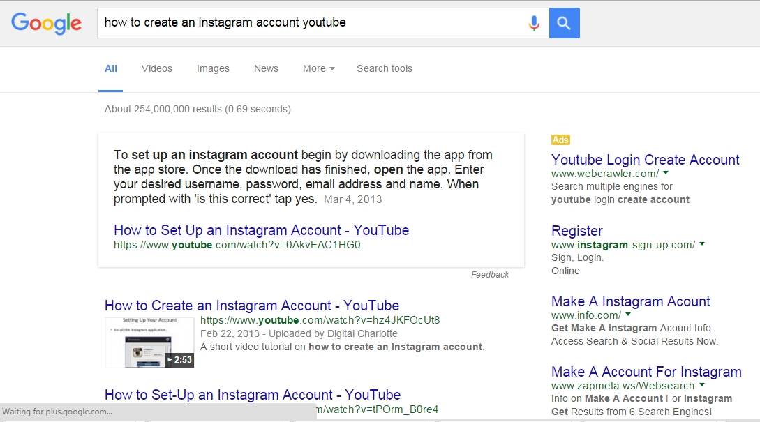Open the 'Make A Account For Instagram' ad

tap(646, 372)
